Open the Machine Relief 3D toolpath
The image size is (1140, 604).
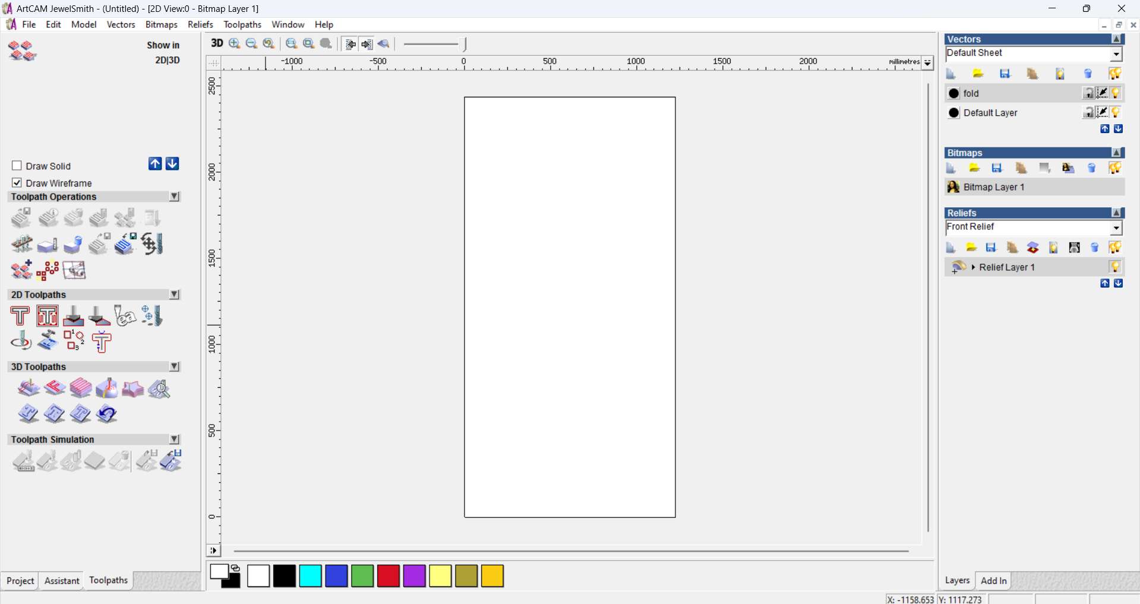29,389
